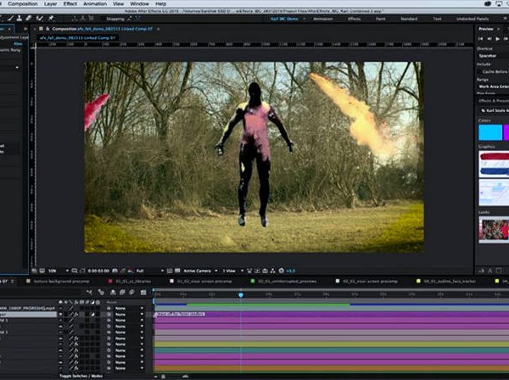Select the Eraser tool

tap(29, 18)
